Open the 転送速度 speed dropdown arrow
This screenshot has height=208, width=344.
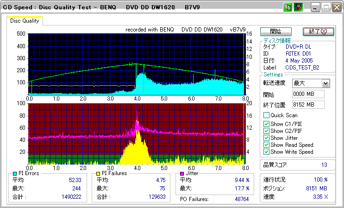point(325,83)
